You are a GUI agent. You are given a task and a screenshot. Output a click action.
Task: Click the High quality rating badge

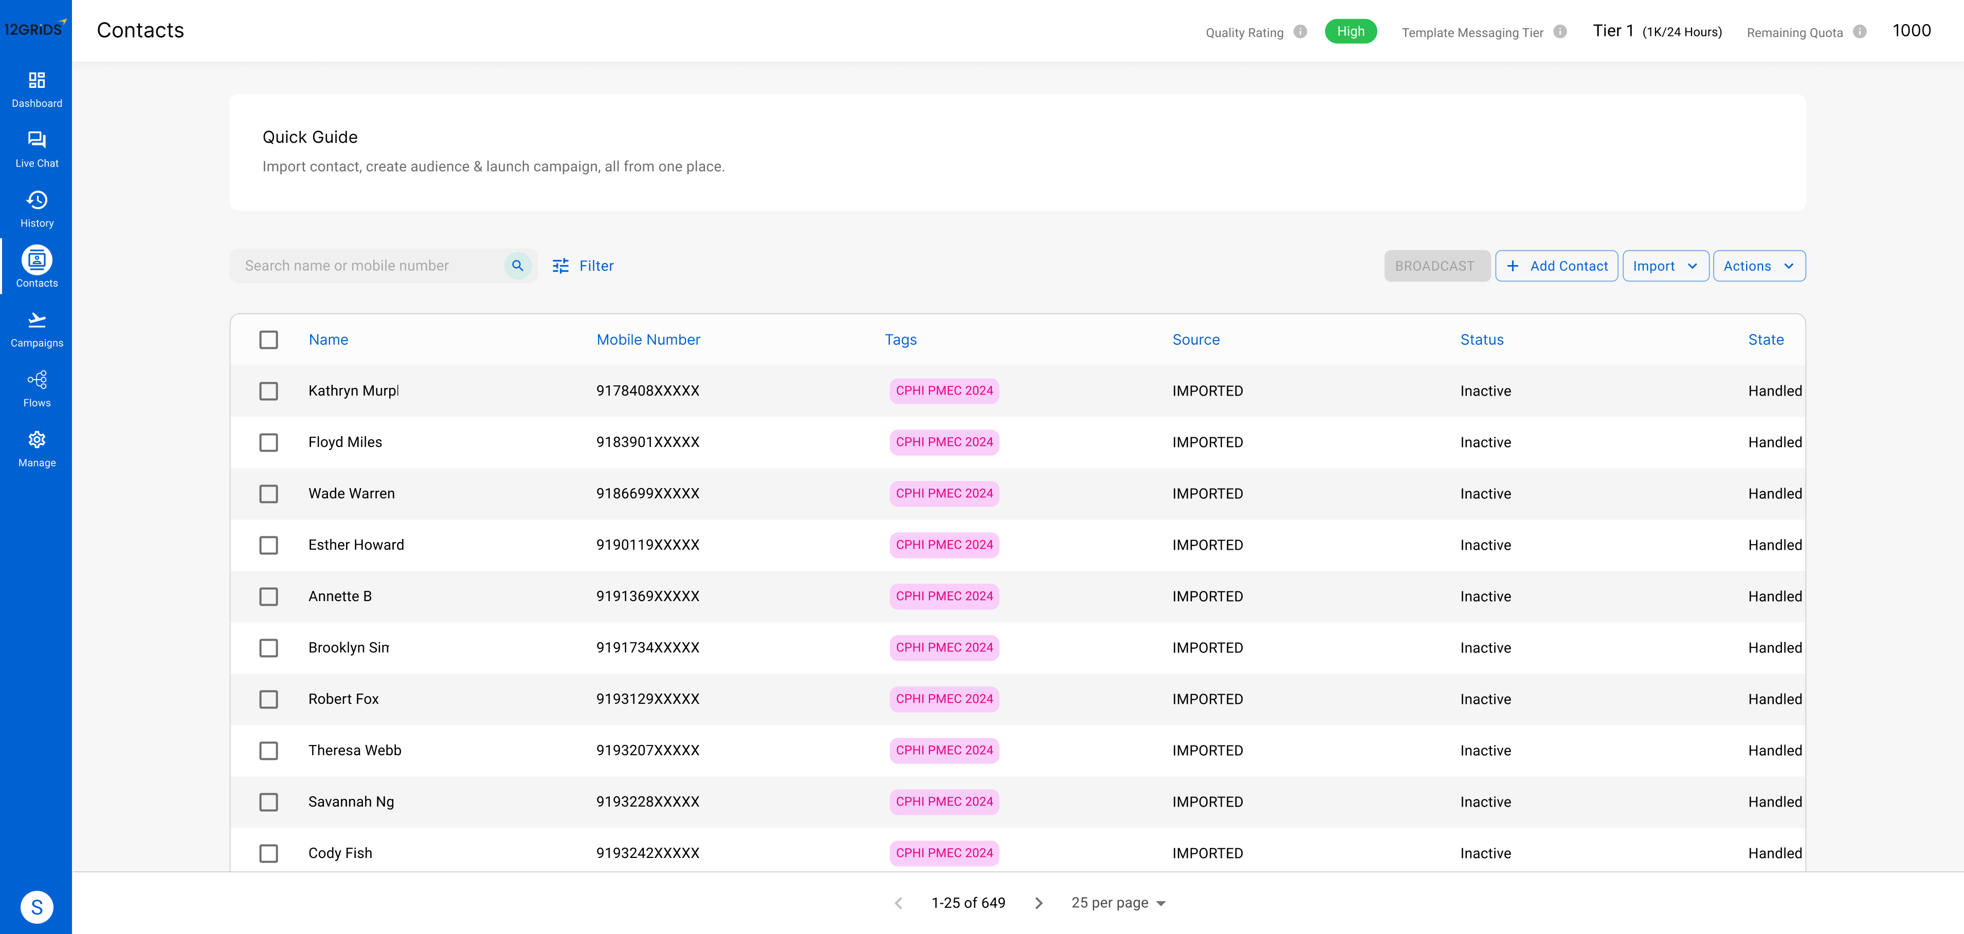[x=1350, y=31]
